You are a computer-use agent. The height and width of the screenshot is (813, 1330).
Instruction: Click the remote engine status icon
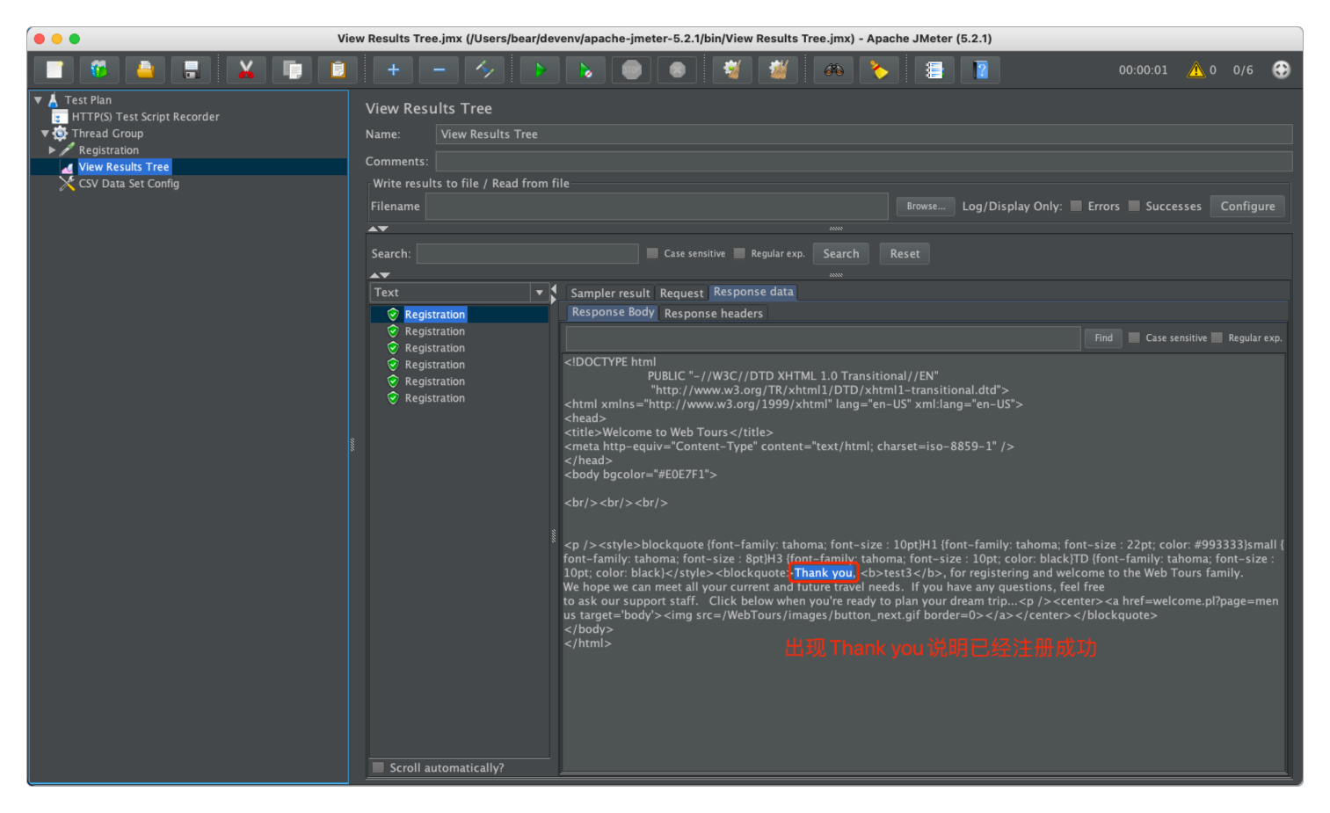pos(1281,69)
